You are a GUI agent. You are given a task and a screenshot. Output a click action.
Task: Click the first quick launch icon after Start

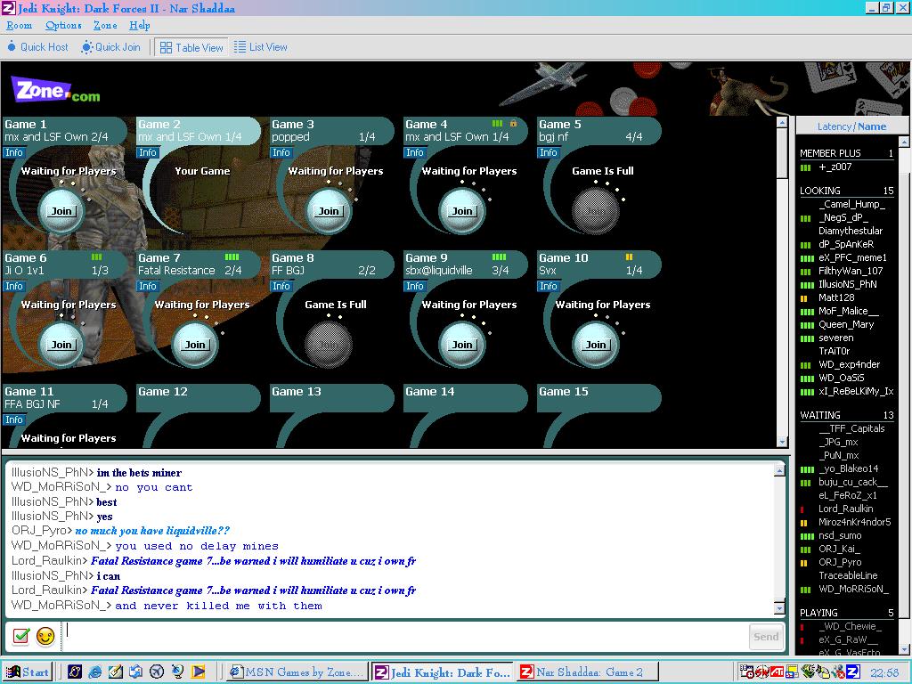75,672
